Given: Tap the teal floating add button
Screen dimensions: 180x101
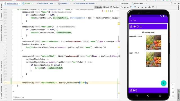Looking at the screenshot, I should click(164, 83).
